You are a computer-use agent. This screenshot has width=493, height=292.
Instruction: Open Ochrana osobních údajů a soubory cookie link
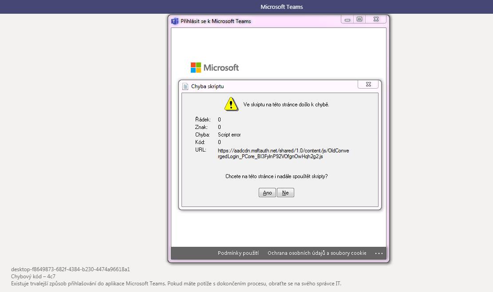[317, 253]
